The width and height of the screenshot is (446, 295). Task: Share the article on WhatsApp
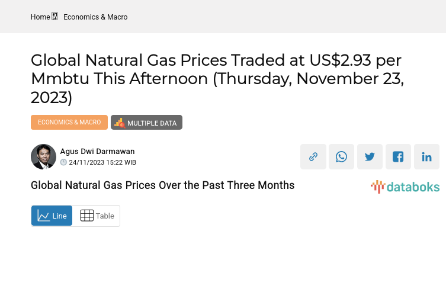coord(342,157)
